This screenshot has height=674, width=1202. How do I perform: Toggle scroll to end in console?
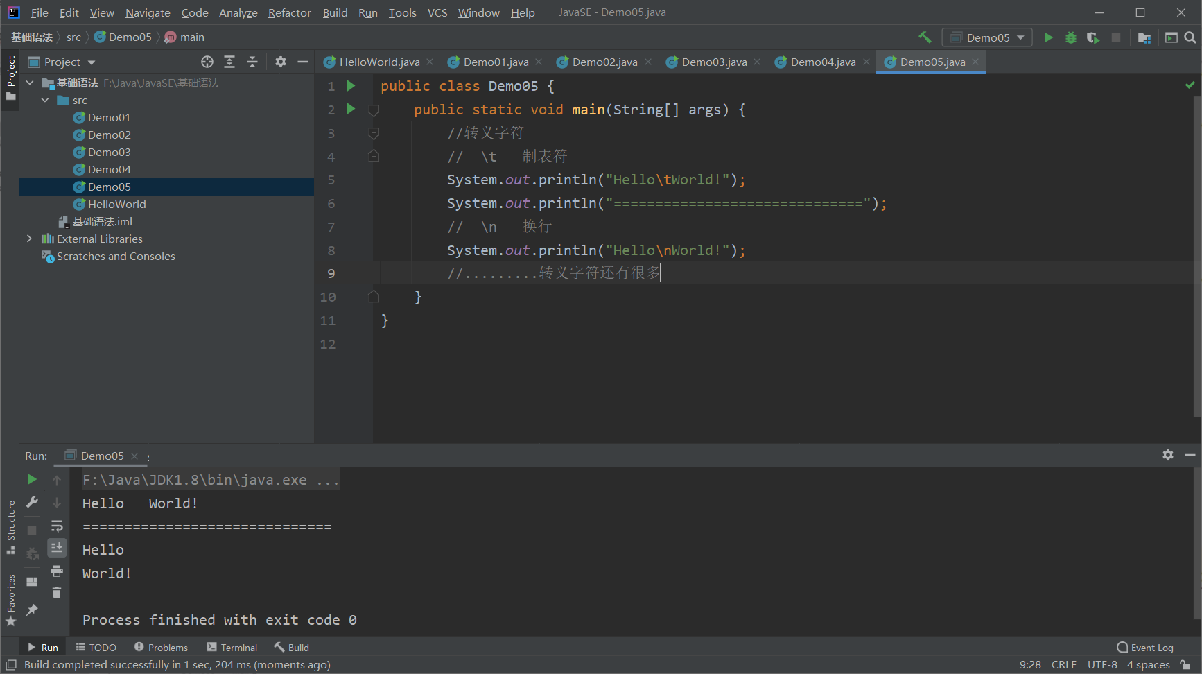coord(57,548)
